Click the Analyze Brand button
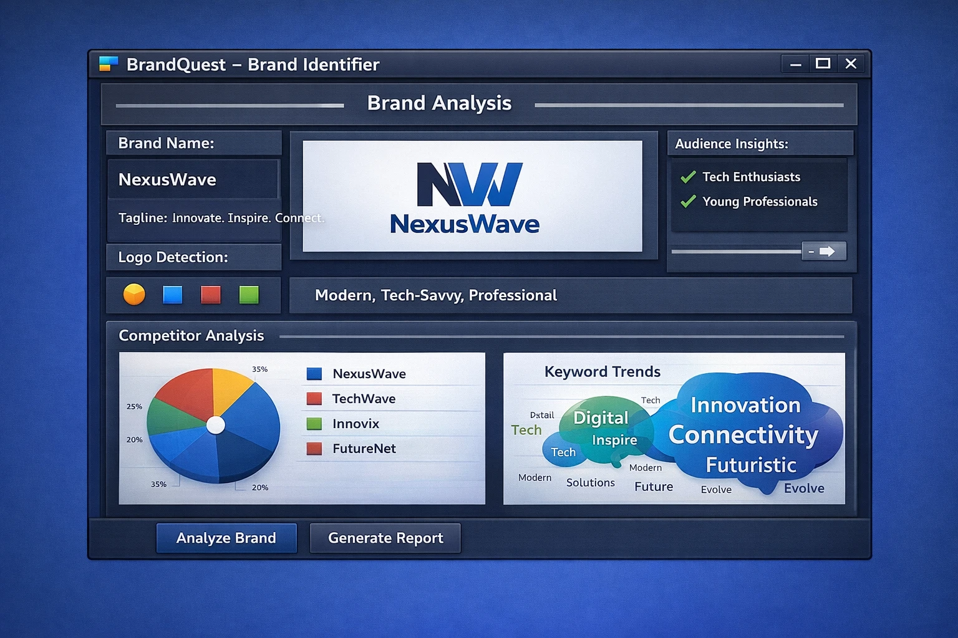 (x=226, y=538)
